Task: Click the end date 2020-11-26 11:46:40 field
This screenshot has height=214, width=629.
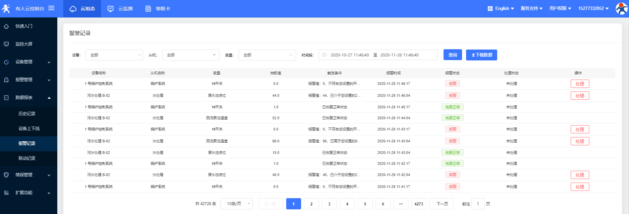Action: pos(399,55)
